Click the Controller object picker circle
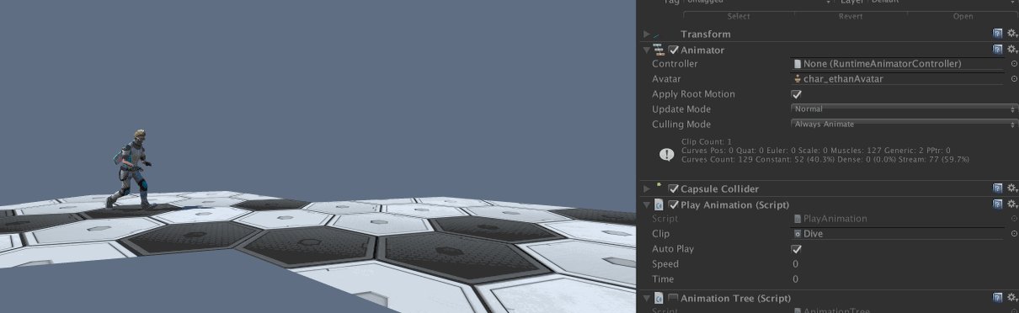 click(x=1013, y=64)
